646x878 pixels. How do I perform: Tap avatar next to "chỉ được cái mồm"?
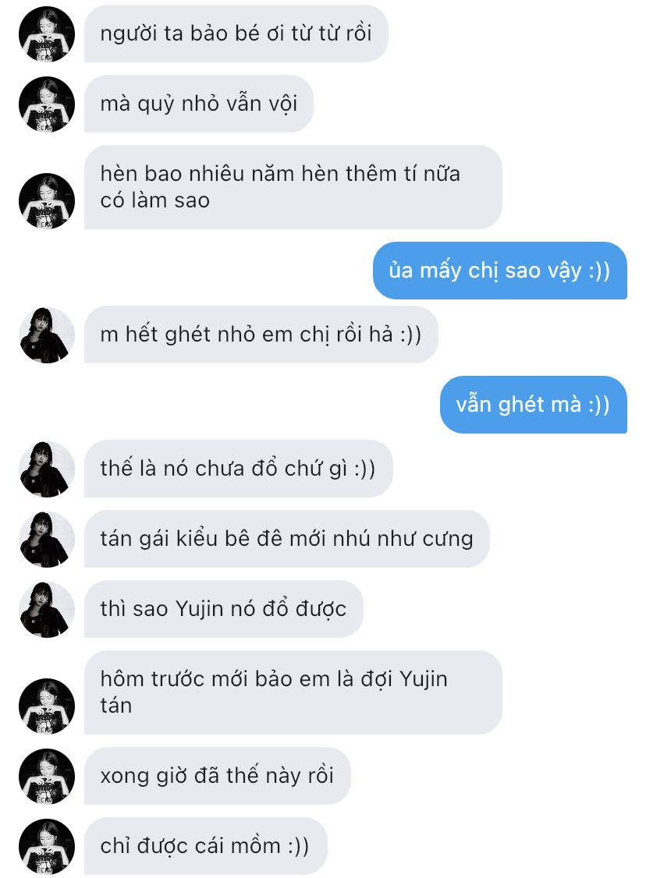47,847
